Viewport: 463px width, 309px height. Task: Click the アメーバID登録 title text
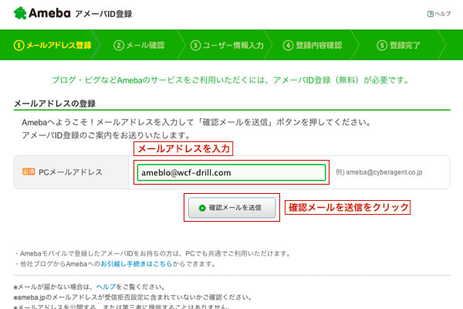pyautogui.click(x=103, y=14)
